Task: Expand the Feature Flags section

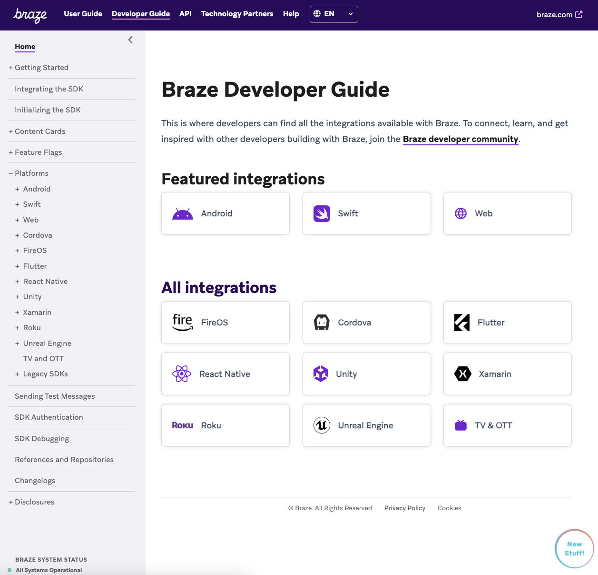Action: (11, 152)
